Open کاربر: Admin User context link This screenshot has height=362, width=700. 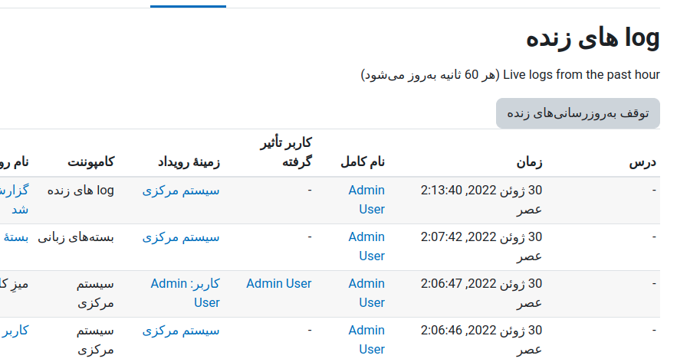[x=186, y=293]
